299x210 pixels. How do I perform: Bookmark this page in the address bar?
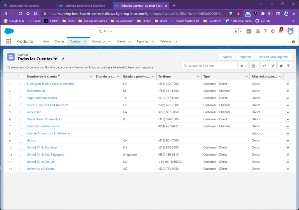click(x=35, y=13)
